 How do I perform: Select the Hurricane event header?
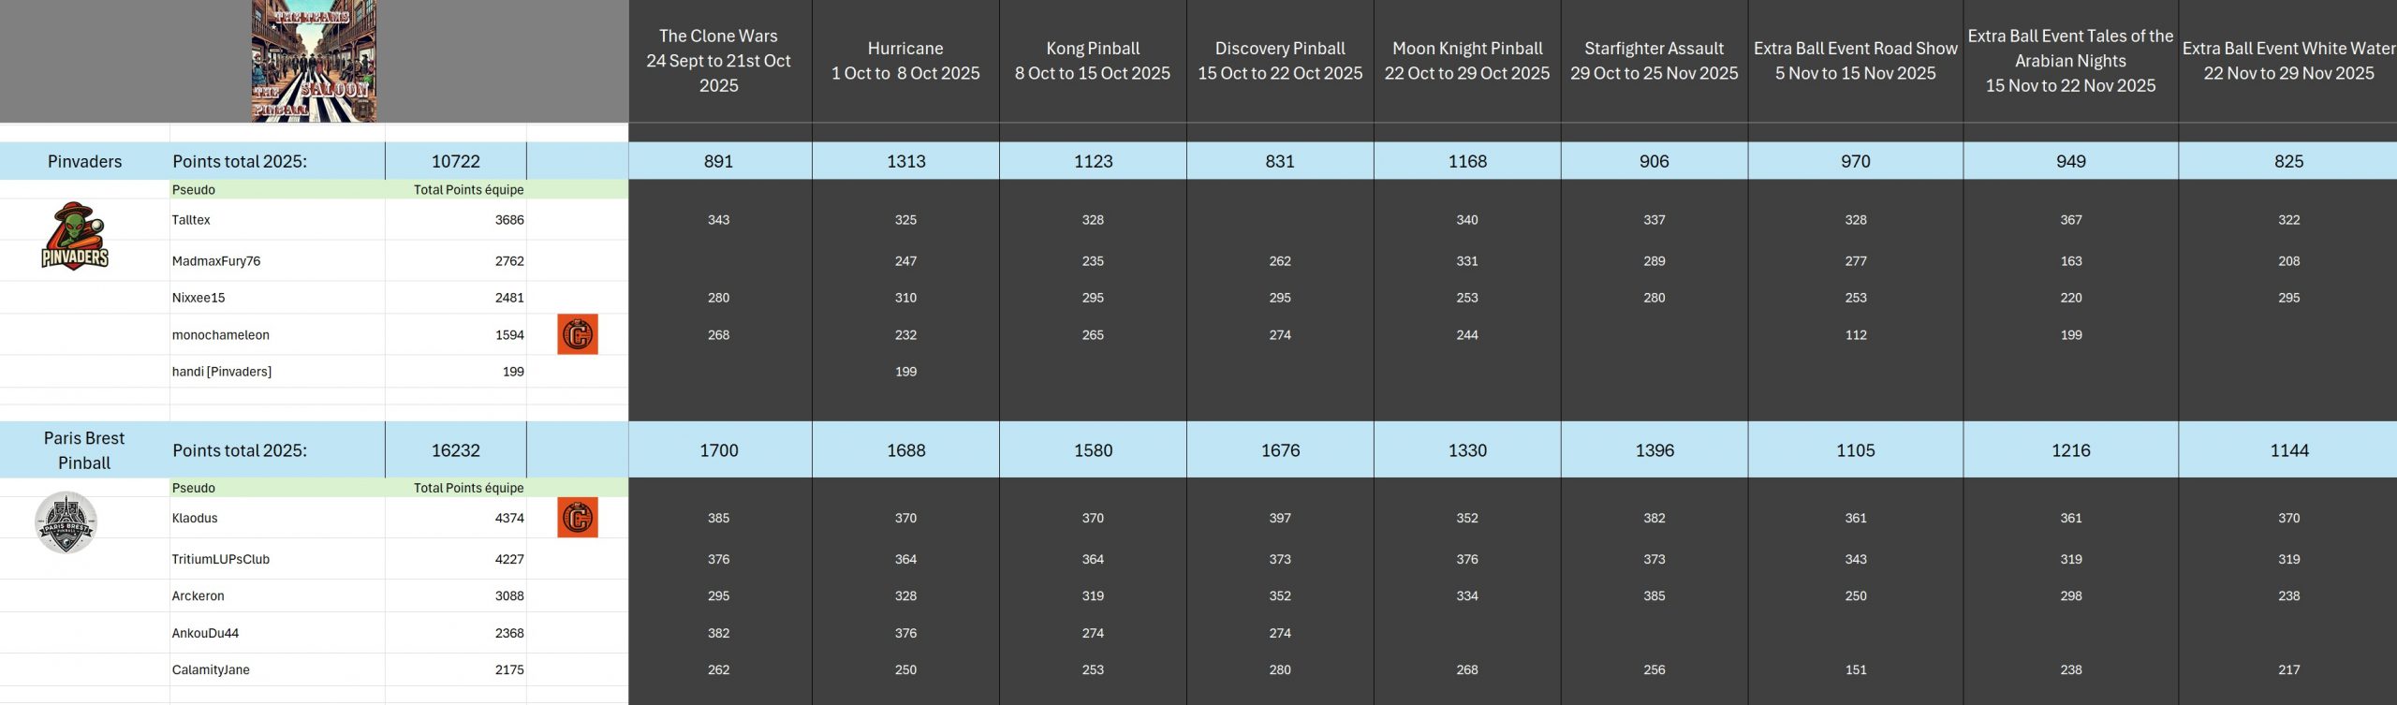[905, 61]
